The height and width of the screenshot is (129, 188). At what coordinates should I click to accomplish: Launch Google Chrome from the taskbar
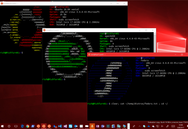28,126
